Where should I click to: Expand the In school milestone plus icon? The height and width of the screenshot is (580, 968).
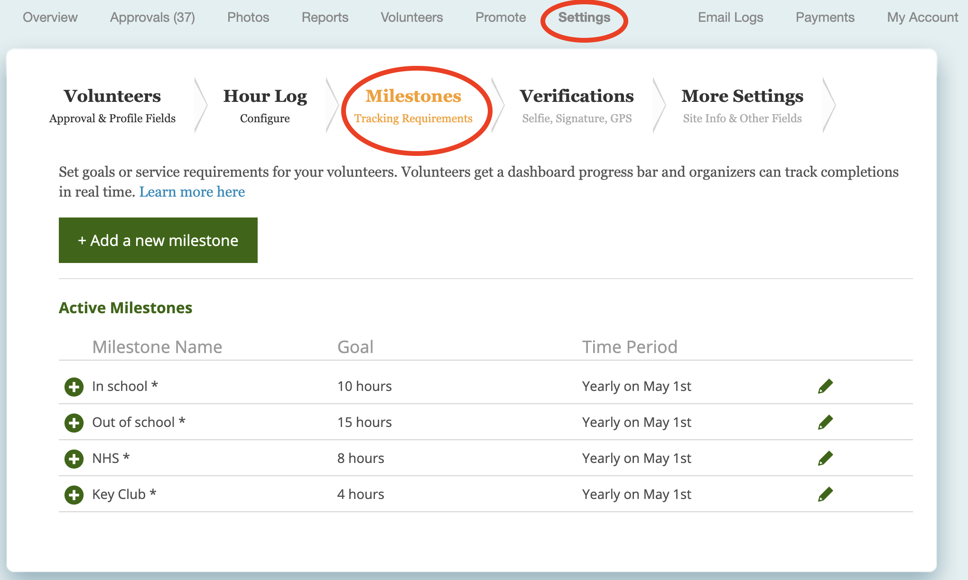(x=74, y=387)
